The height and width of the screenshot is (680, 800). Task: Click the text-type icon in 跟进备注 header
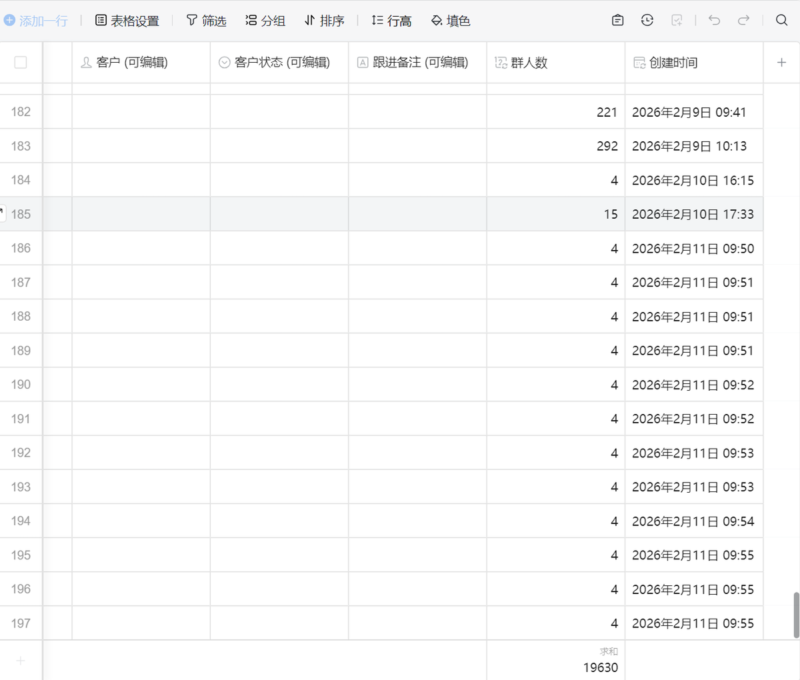click(x=363, y=63)
